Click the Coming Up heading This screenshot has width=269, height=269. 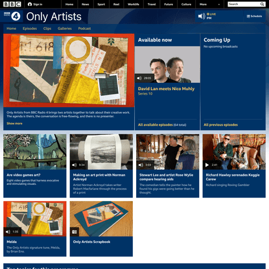click(x=217, y=40)
